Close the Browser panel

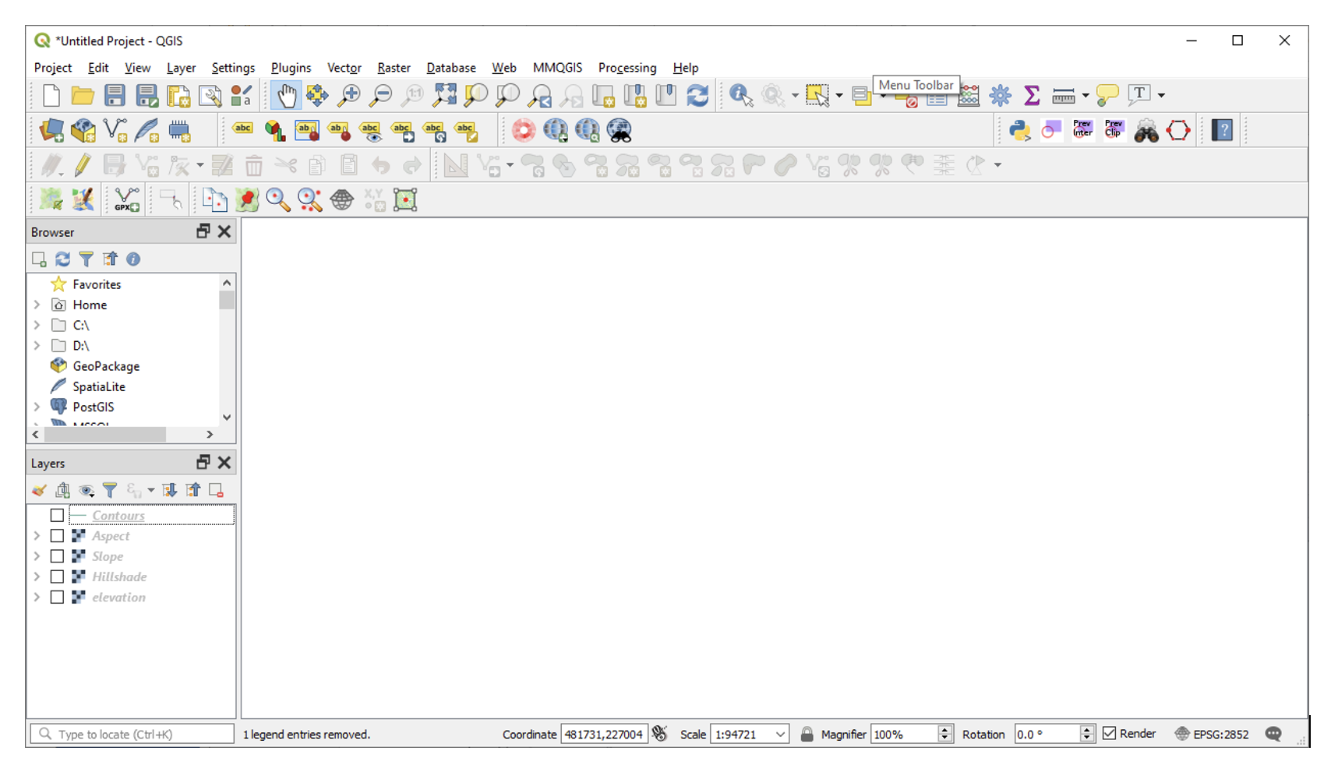pyautogui.click(x=224, y=231)
